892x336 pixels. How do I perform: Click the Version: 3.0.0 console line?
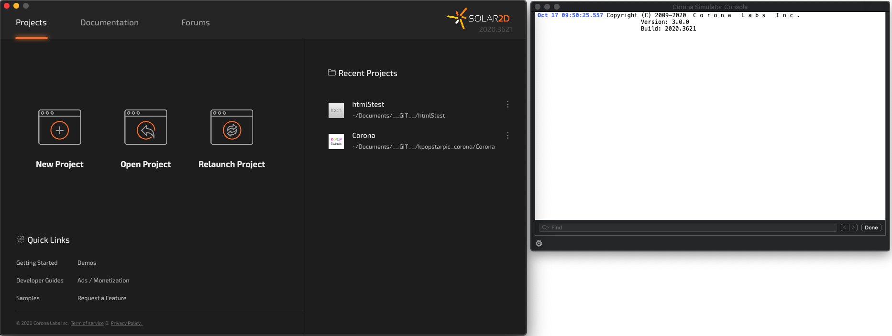(665, 22)
